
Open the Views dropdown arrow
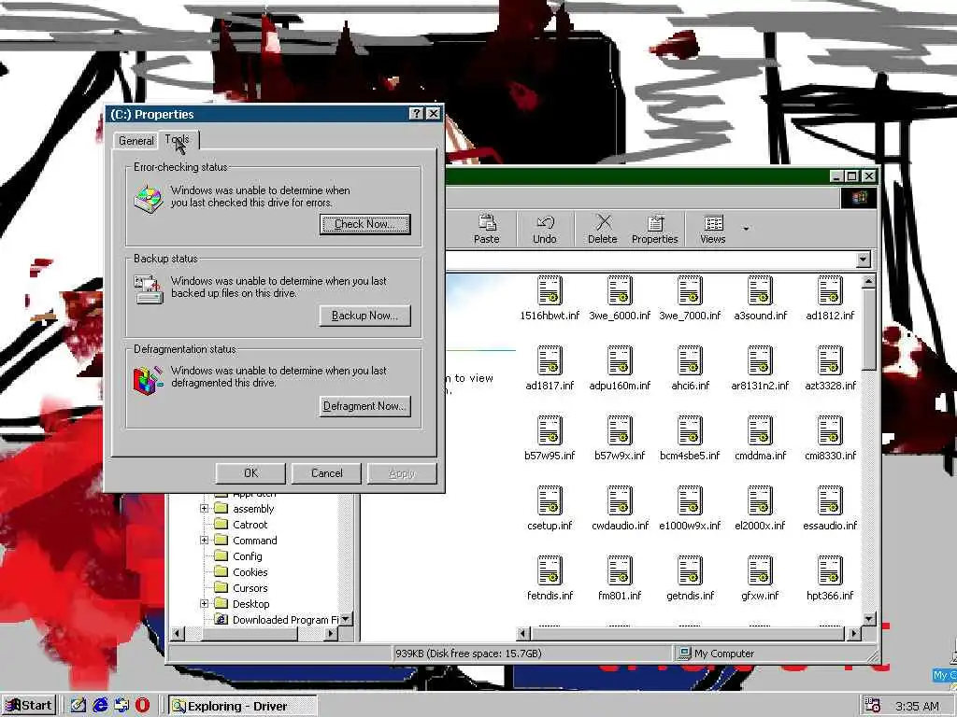pos(746,230)
